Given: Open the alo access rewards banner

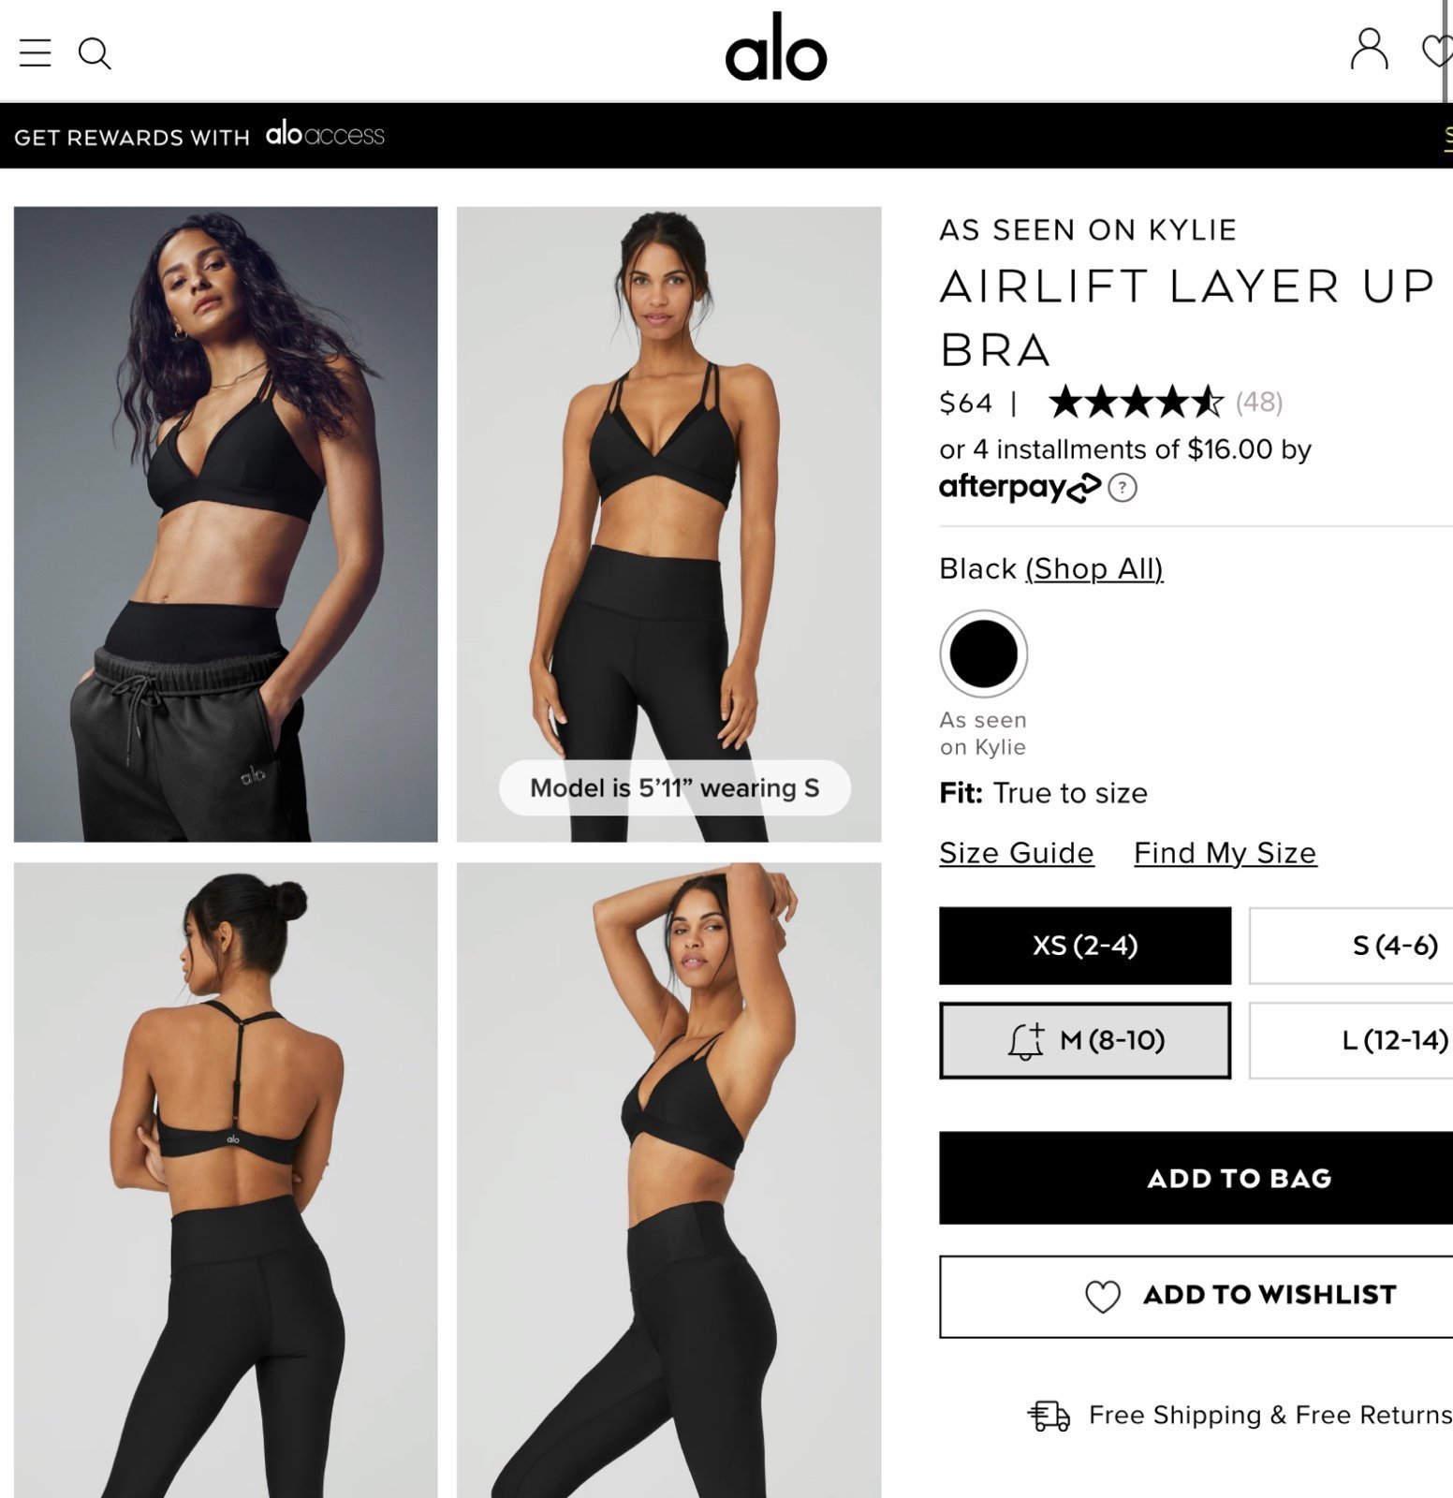Looking at the screenshot, I should click(199, 136).
